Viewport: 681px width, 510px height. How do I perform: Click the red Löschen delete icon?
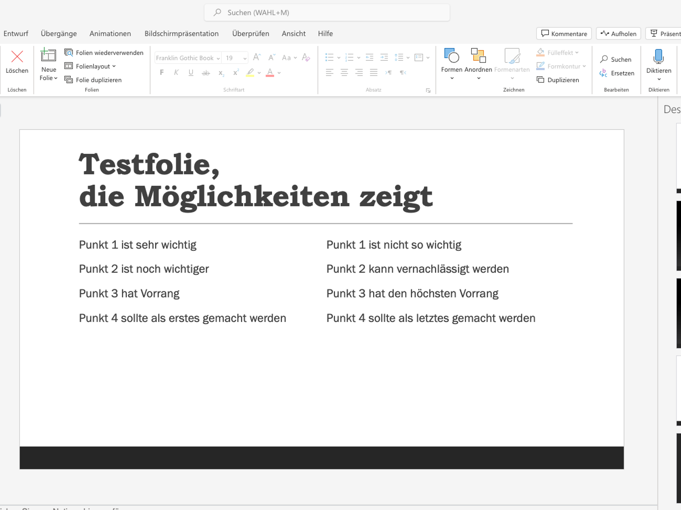17,57
